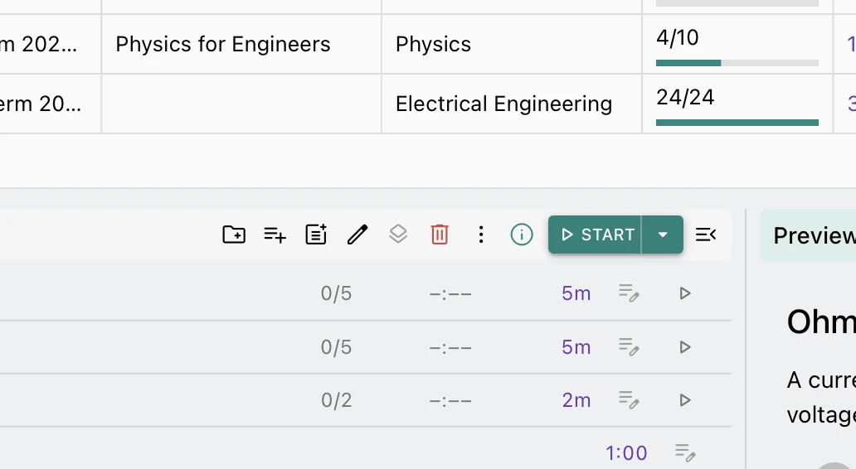Viewport: 856px width, 469px height.
Task: Click the 0/2 score value
Action: click(x=336, y=400)
